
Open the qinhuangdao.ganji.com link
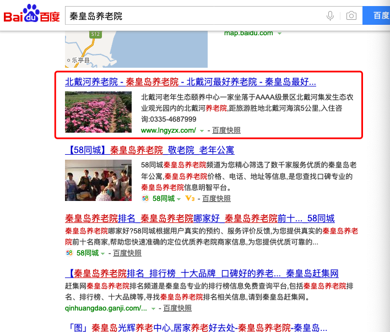coord(106,308)
